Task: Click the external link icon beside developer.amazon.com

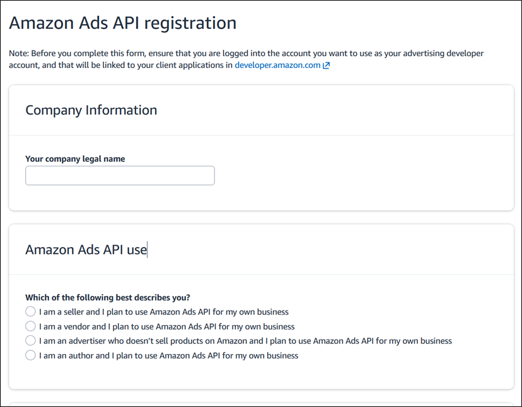Action: click(325, 65)
